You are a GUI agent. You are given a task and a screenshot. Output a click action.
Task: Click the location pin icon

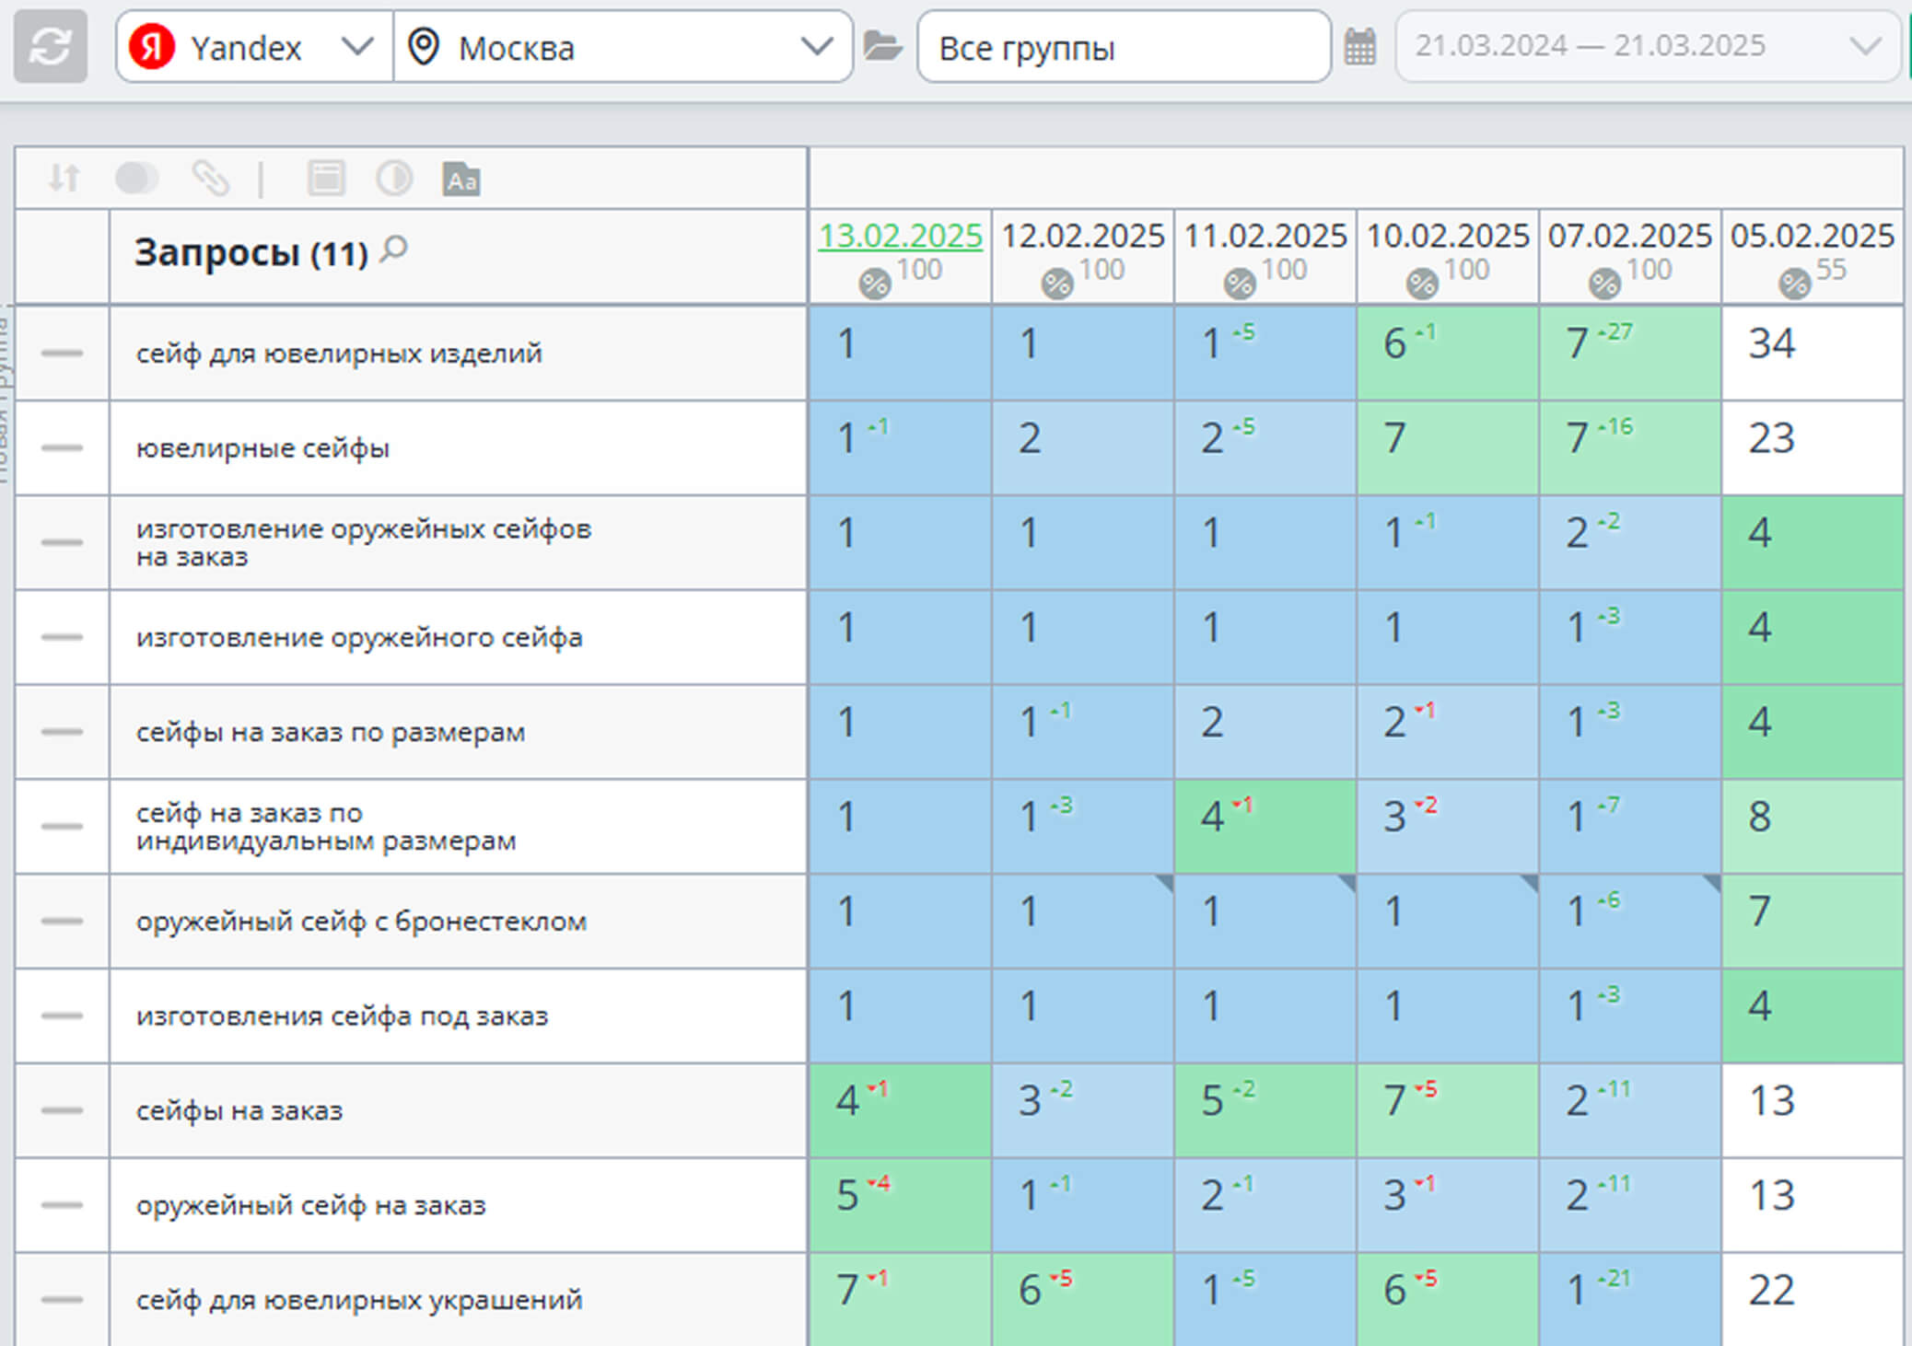pos(423,46)
